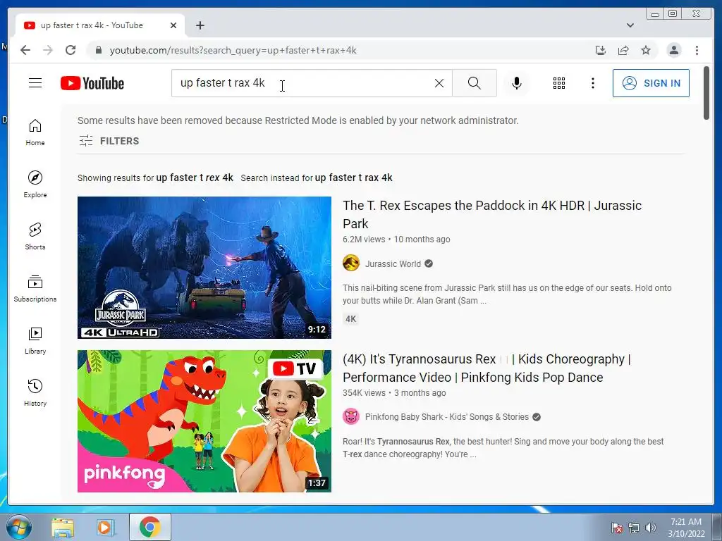722x541 pixels.
Task: Open the YouTube apps grid icon
Action: (558, 83)
